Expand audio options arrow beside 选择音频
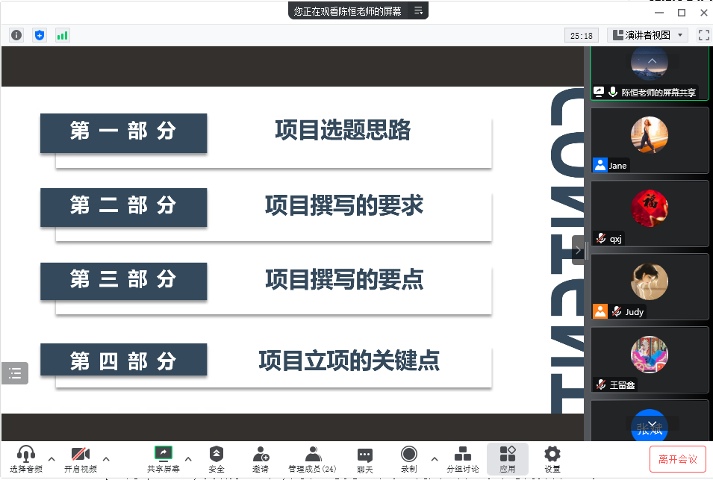713x480 pixels. tap(52, 458)
